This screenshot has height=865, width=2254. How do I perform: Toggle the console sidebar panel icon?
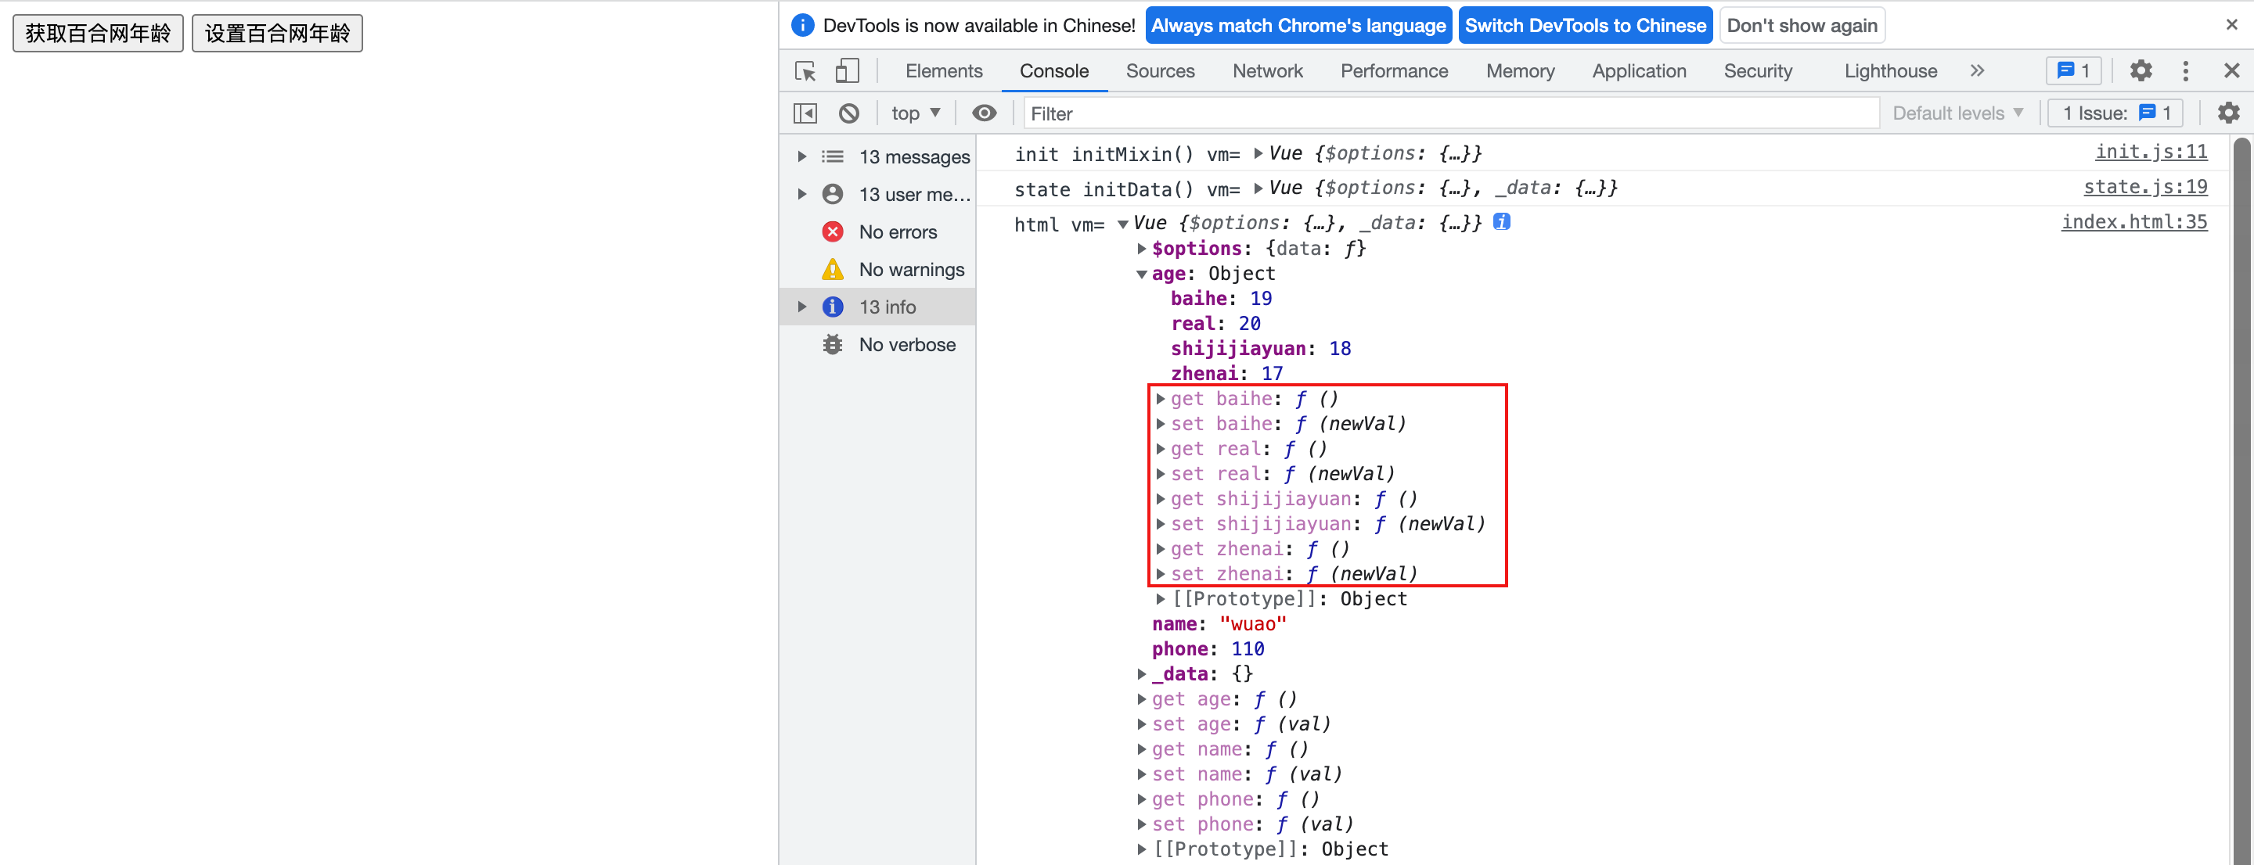pos(805,113)
